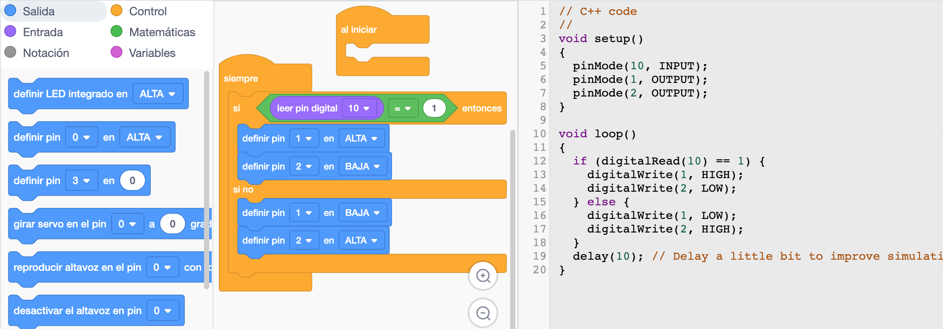Viewport: 943px width, 329px height.
Task: Click the zoom out magnifier icon
Action: pyautogui.click(x=483, y=313)
